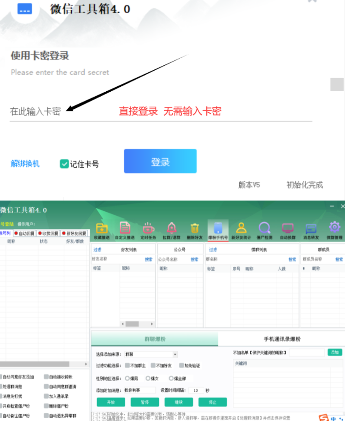This screenshot has height=425, width=345.
Task: Click the 解绑换机 link
Action: [25, 164]
